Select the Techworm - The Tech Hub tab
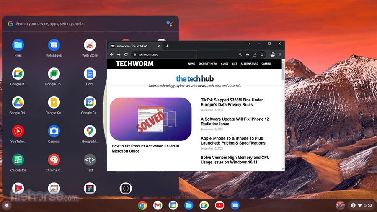The height and width of the screenshot is (212, 377). coord(135,46)
